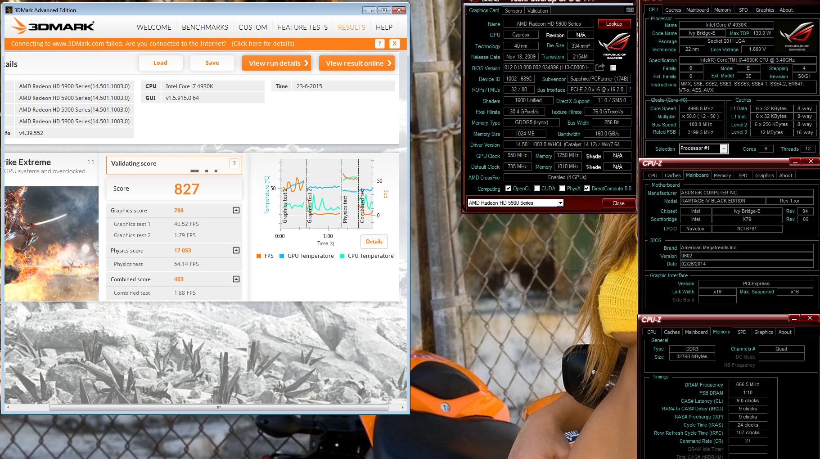Click DRAM Frequency 666.5 MHz value
This screenshot has height=459, width=820.
tap(748, 384)
